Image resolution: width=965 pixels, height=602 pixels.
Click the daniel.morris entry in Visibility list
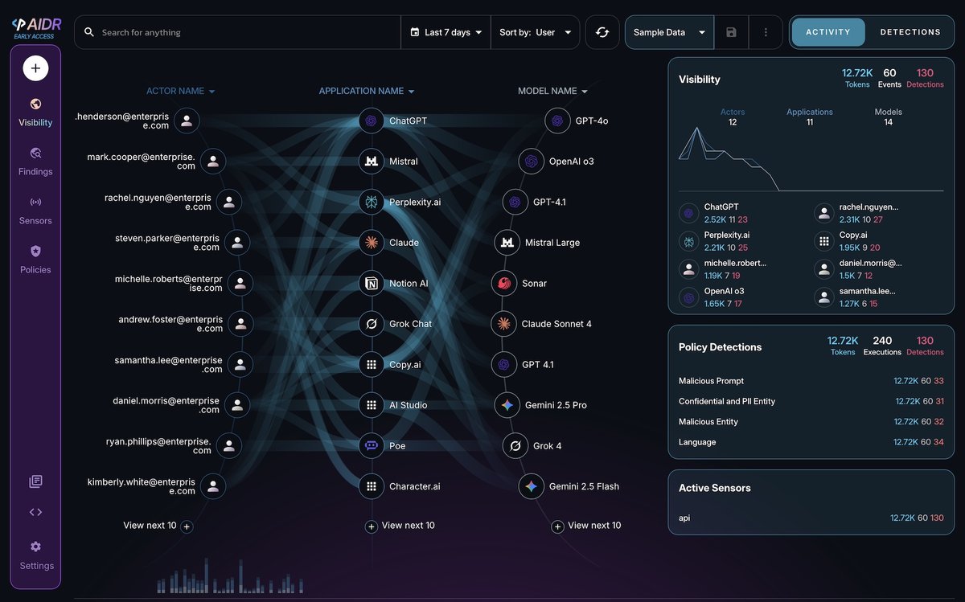pyautogui.click(x=859, y=268)
